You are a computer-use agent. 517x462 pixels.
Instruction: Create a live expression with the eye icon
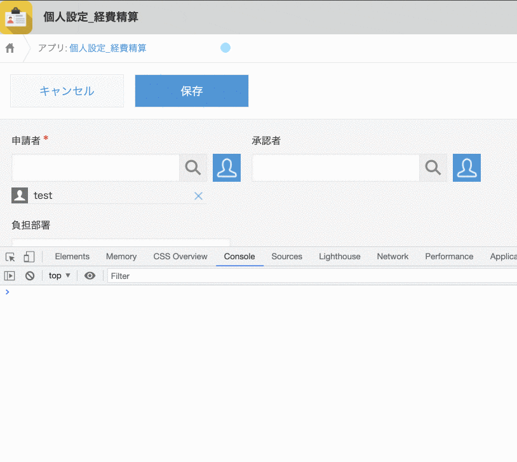[90, 275]
